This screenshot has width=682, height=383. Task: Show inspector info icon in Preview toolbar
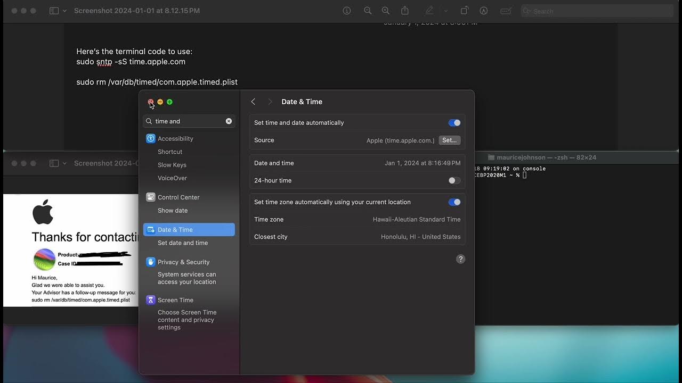[x=347, y=11]
